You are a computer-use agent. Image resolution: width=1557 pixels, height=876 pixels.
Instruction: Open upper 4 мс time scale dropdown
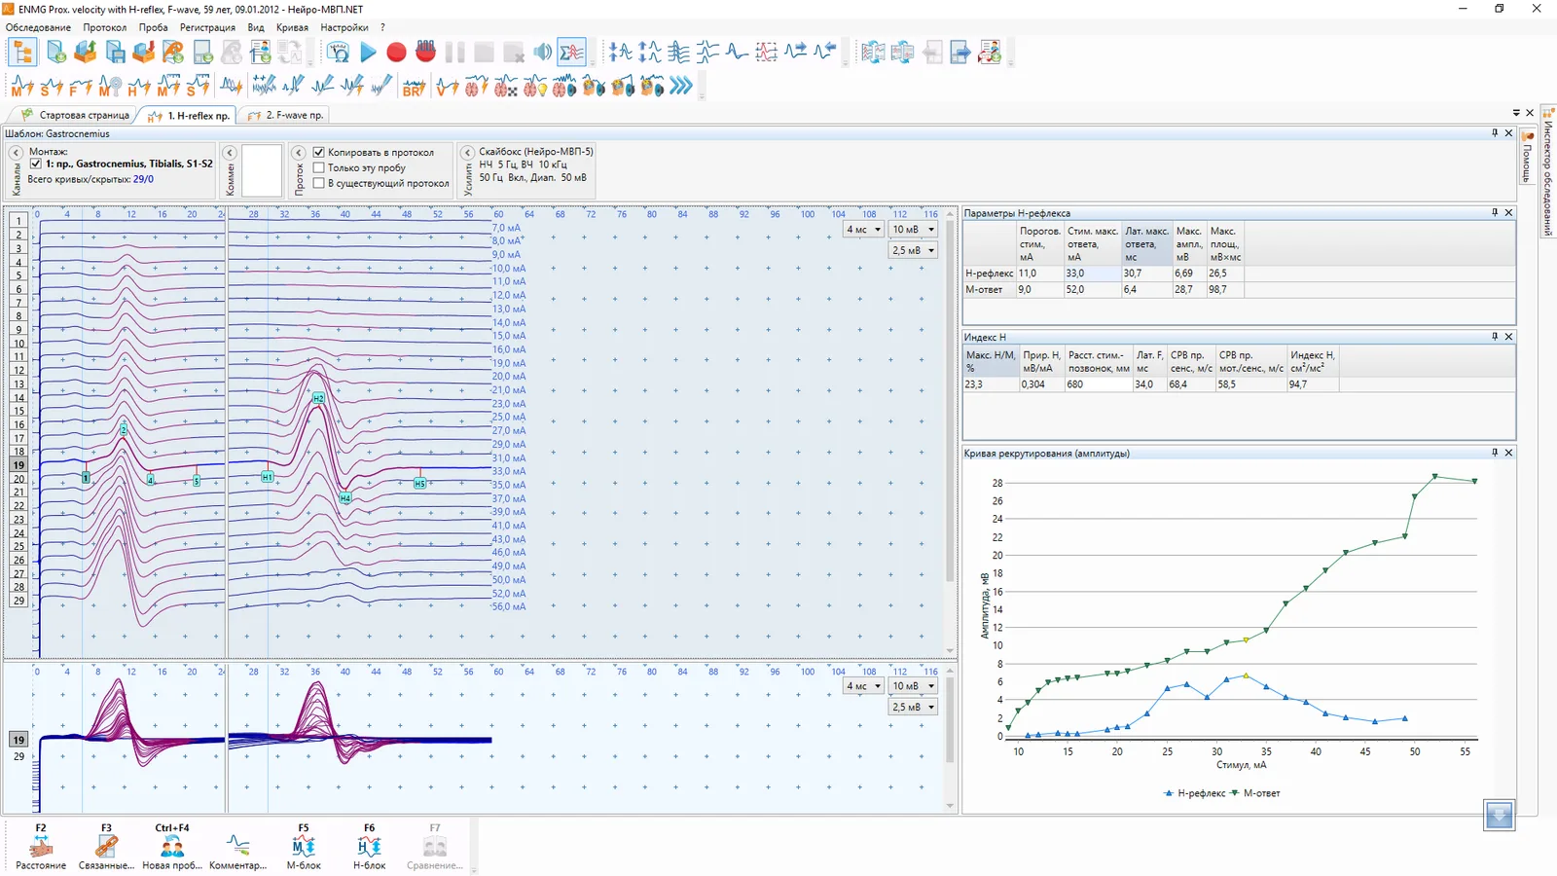(x=863, y=230)
